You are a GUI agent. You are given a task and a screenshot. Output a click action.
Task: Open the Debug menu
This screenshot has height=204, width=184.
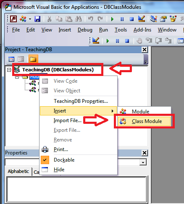pos(85,30)
